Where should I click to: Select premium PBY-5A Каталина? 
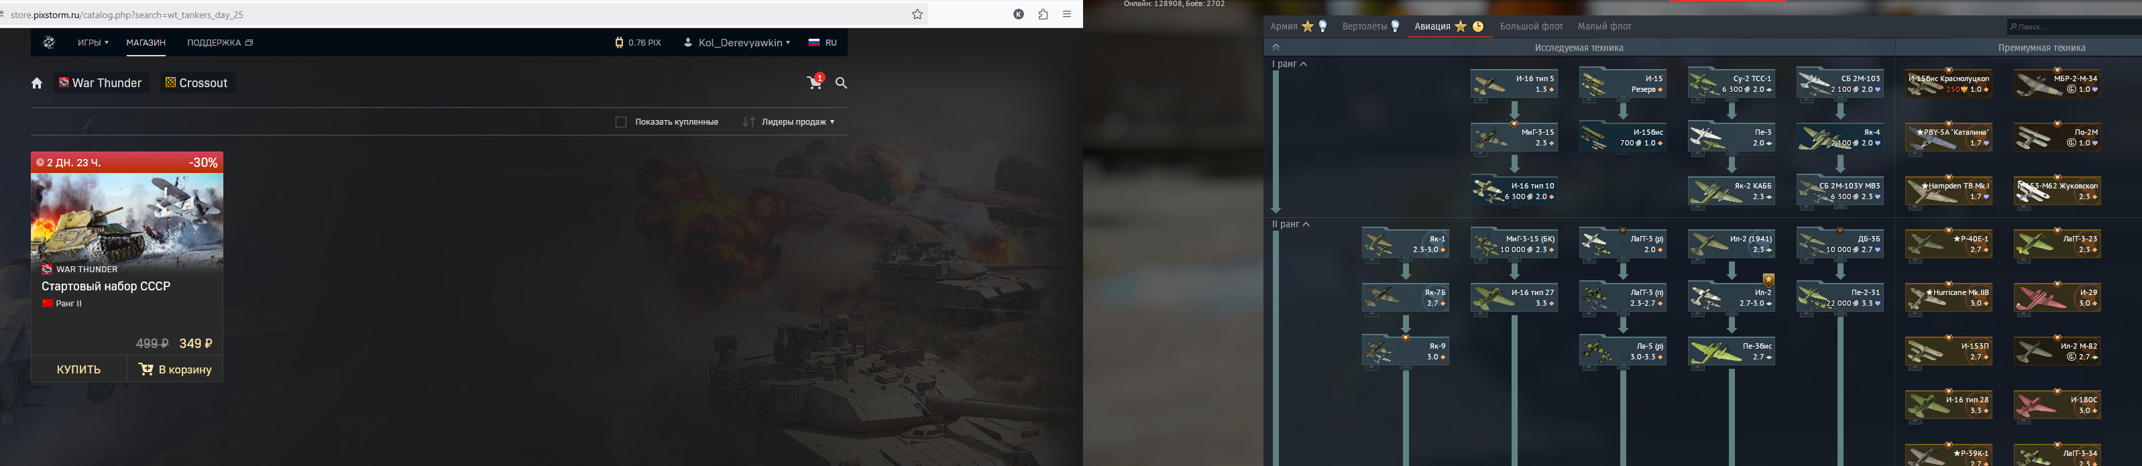pyautogui.click(x=1948, y=138)
